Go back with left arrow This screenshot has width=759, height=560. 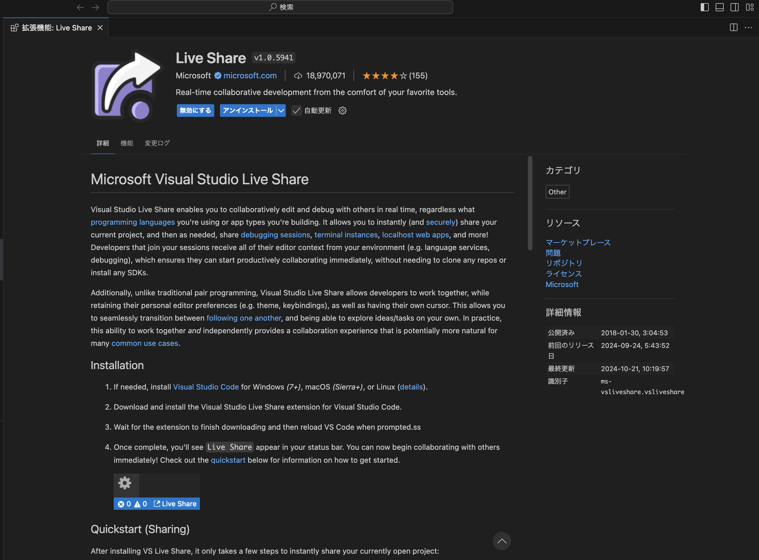(x=80, y=7)
